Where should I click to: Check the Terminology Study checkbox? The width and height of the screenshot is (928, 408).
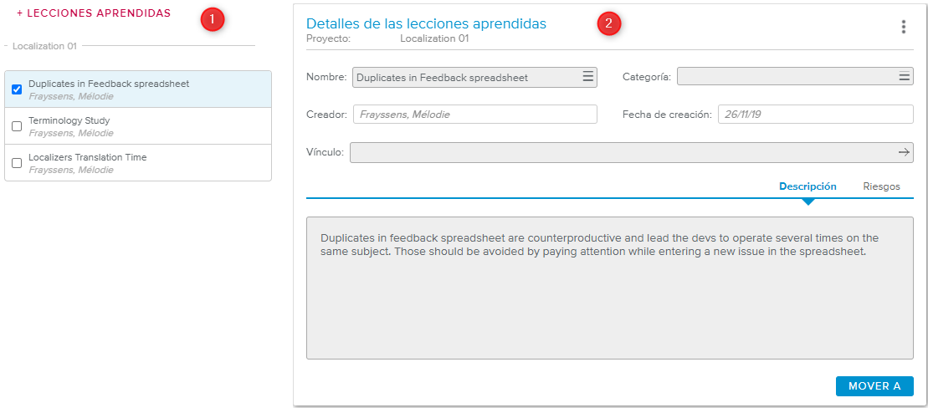click(x=17, y=126)
